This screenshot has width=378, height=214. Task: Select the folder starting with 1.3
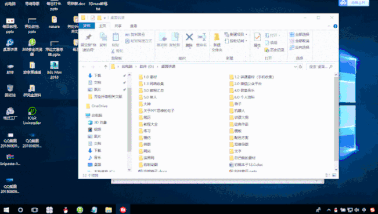151,84
